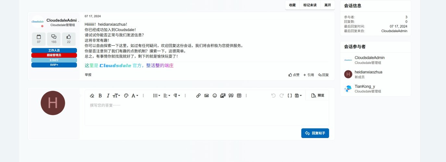Image resolution: width=446 pixels, height=162 pixels.
Task: Click the insert media gallery icon
Action: pos(223,96)
